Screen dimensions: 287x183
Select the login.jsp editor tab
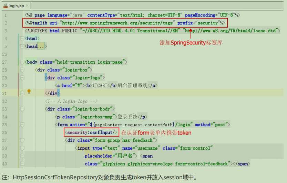pyautogui.click(x=16, y=6)
